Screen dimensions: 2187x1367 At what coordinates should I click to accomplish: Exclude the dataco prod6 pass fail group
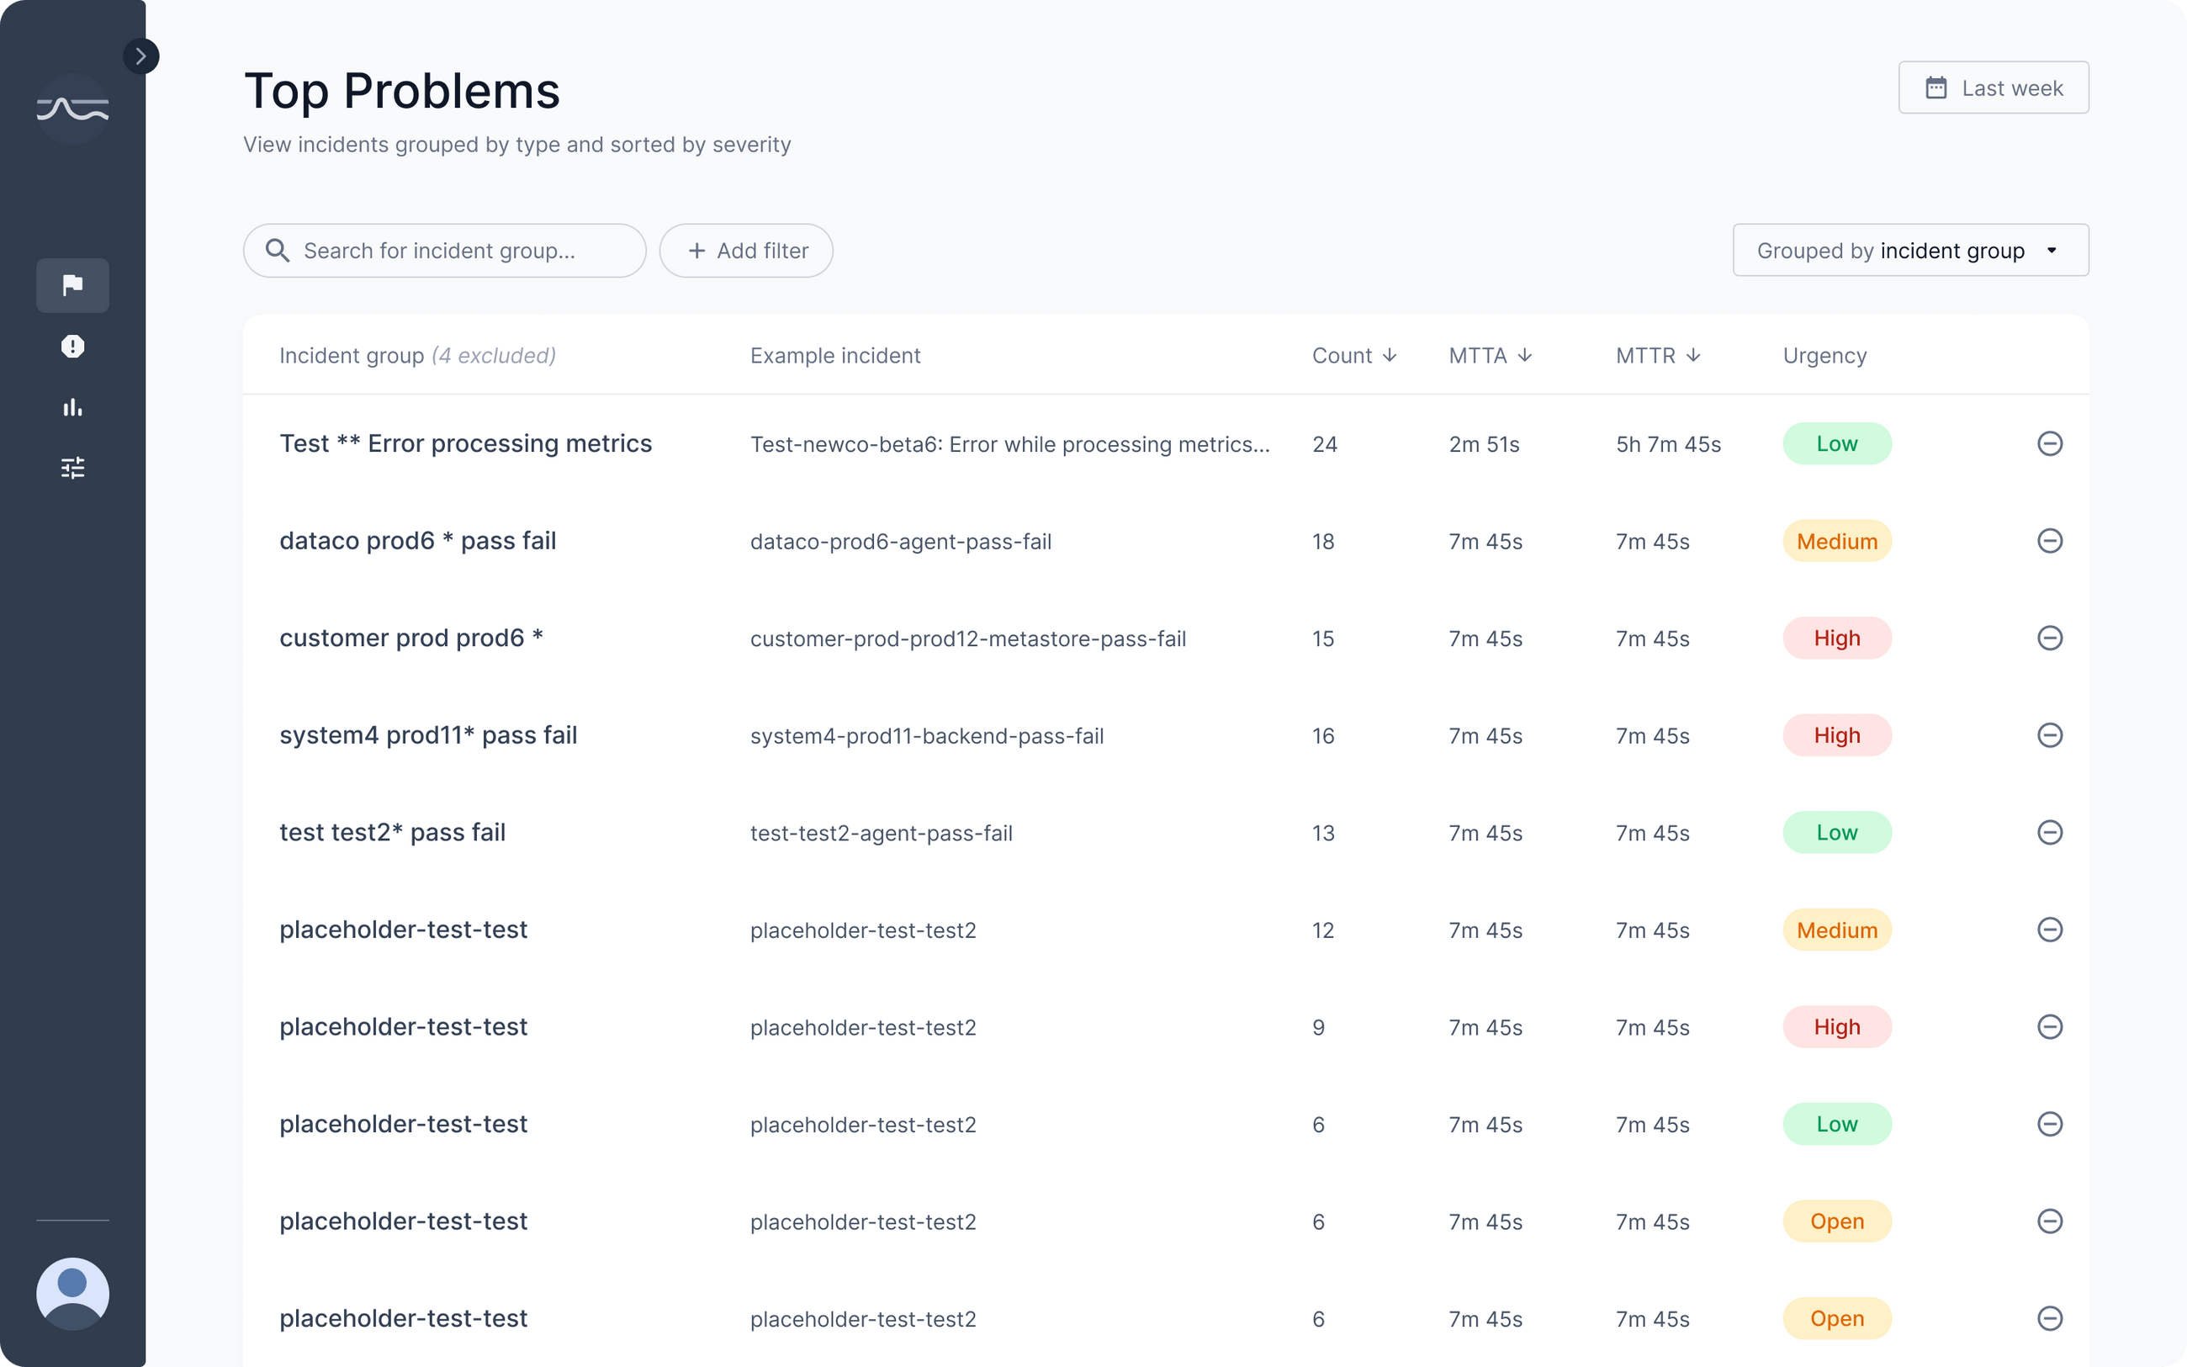coord(2050,541)
